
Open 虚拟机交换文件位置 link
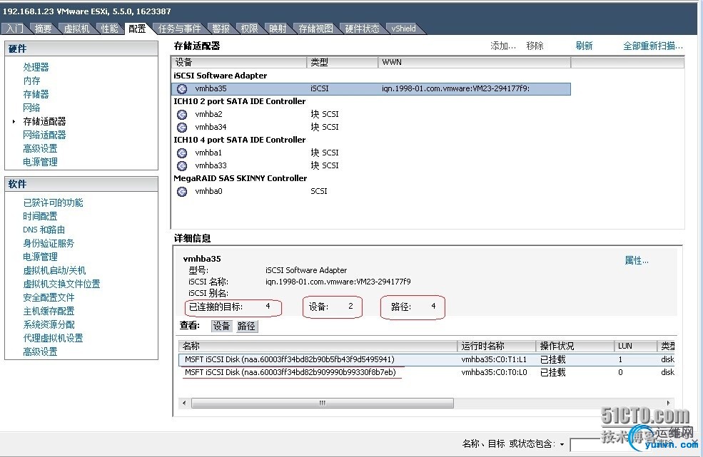pos(61,284)
